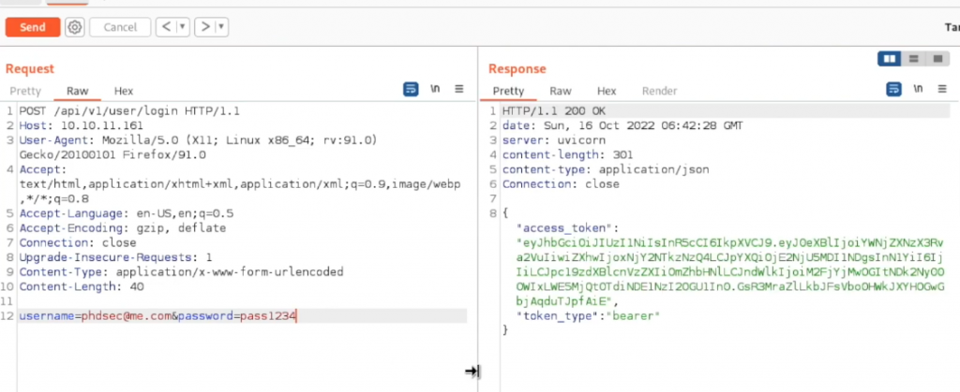Viewport: 960px width, 392px height.
Task: Switch to top-bottom layout view
Action: click(x=914, y=59)
